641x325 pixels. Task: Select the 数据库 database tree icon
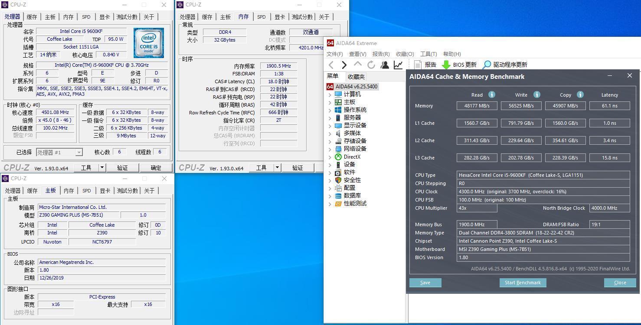[x=338, y=195]
